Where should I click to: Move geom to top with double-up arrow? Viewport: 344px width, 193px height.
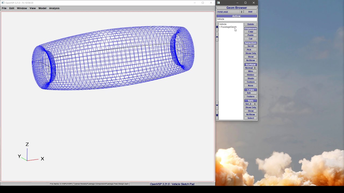tap(217, 27)
